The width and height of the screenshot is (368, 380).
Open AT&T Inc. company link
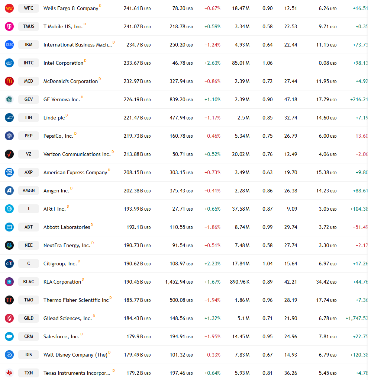coord(55,209)
